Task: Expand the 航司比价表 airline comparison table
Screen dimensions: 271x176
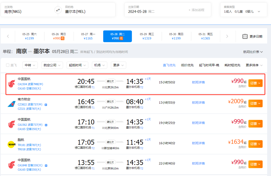Action: tap(253, 52)
